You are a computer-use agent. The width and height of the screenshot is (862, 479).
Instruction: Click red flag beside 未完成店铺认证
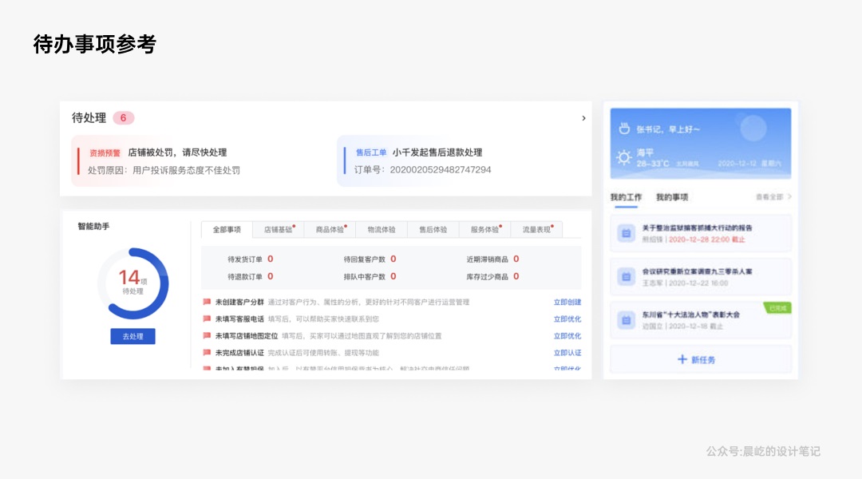[207, 353]
